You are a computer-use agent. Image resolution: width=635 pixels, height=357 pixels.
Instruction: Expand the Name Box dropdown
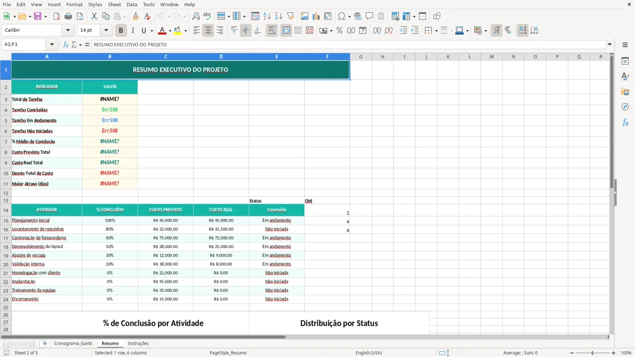[x=51, y=44]
